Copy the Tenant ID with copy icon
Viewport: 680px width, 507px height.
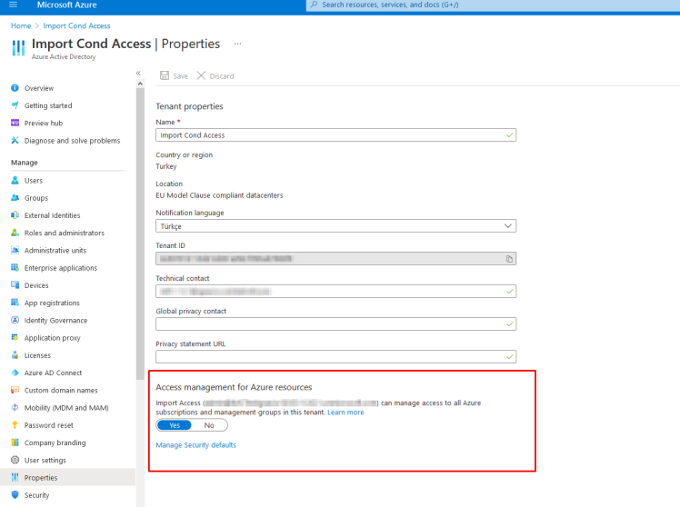click(x=509, y=259)
